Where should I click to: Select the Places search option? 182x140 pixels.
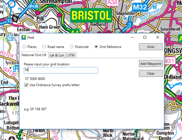tap(24, 47)
